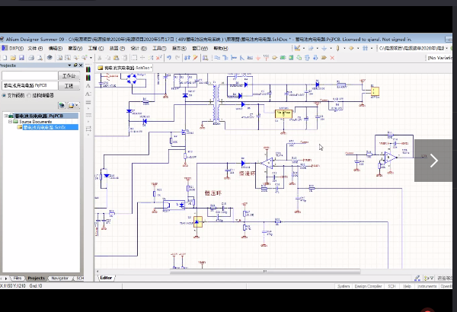Open dropdown arrow left of the Cut icon

pyautogui.click(x=91, y=58)
